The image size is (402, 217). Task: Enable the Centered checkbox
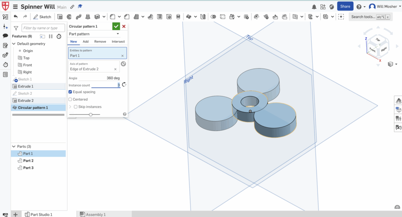click(70, 99)
